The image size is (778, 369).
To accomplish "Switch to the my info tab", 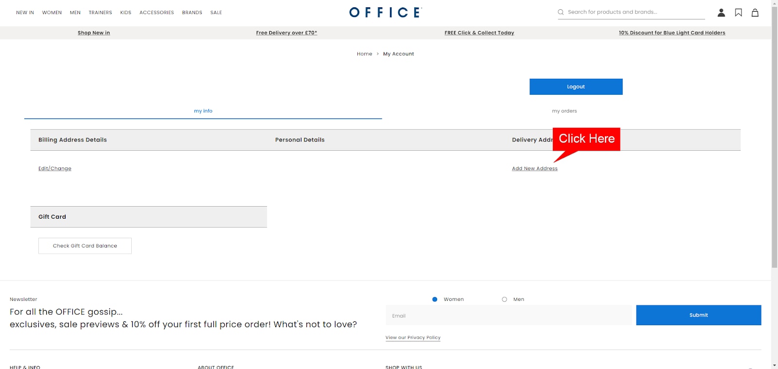I will pos(203,111).
